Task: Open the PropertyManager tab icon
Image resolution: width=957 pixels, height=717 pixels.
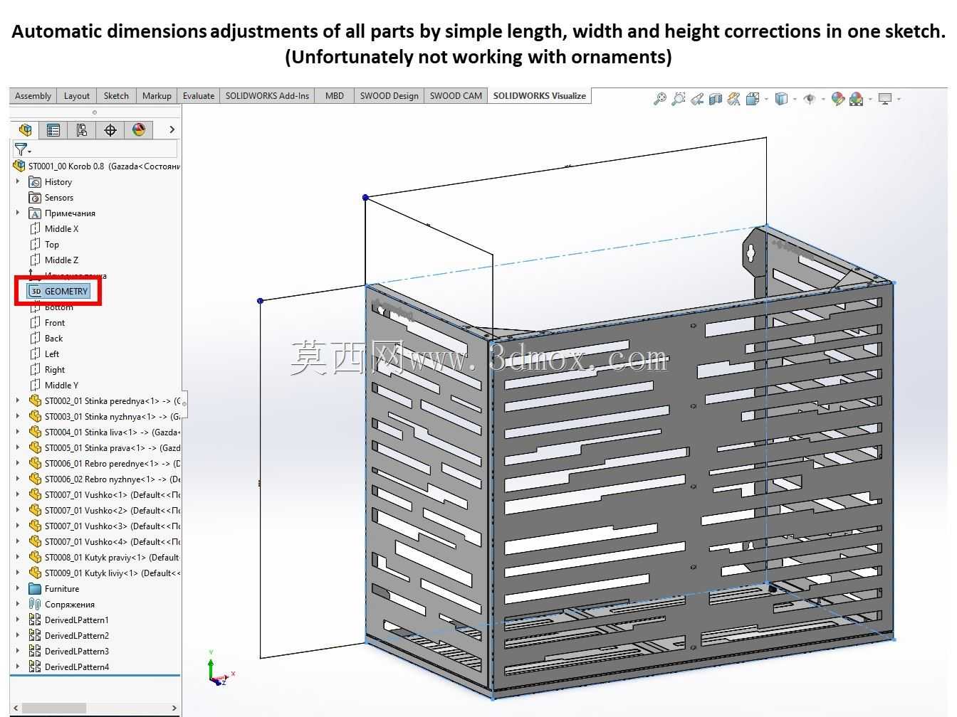Action: [x=53, y=129]
